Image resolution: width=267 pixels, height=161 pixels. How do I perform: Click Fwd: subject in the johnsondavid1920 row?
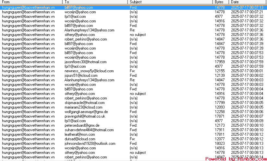pyautogui.click(x=133, y=144)
